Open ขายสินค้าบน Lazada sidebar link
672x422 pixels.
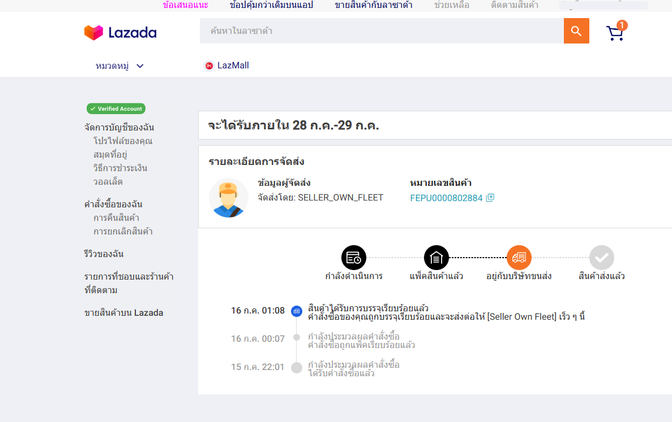tap(123, 313)
